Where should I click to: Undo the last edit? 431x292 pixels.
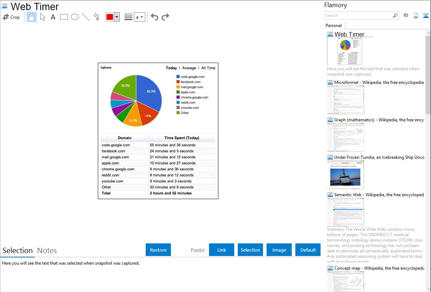tap(154, 17)
